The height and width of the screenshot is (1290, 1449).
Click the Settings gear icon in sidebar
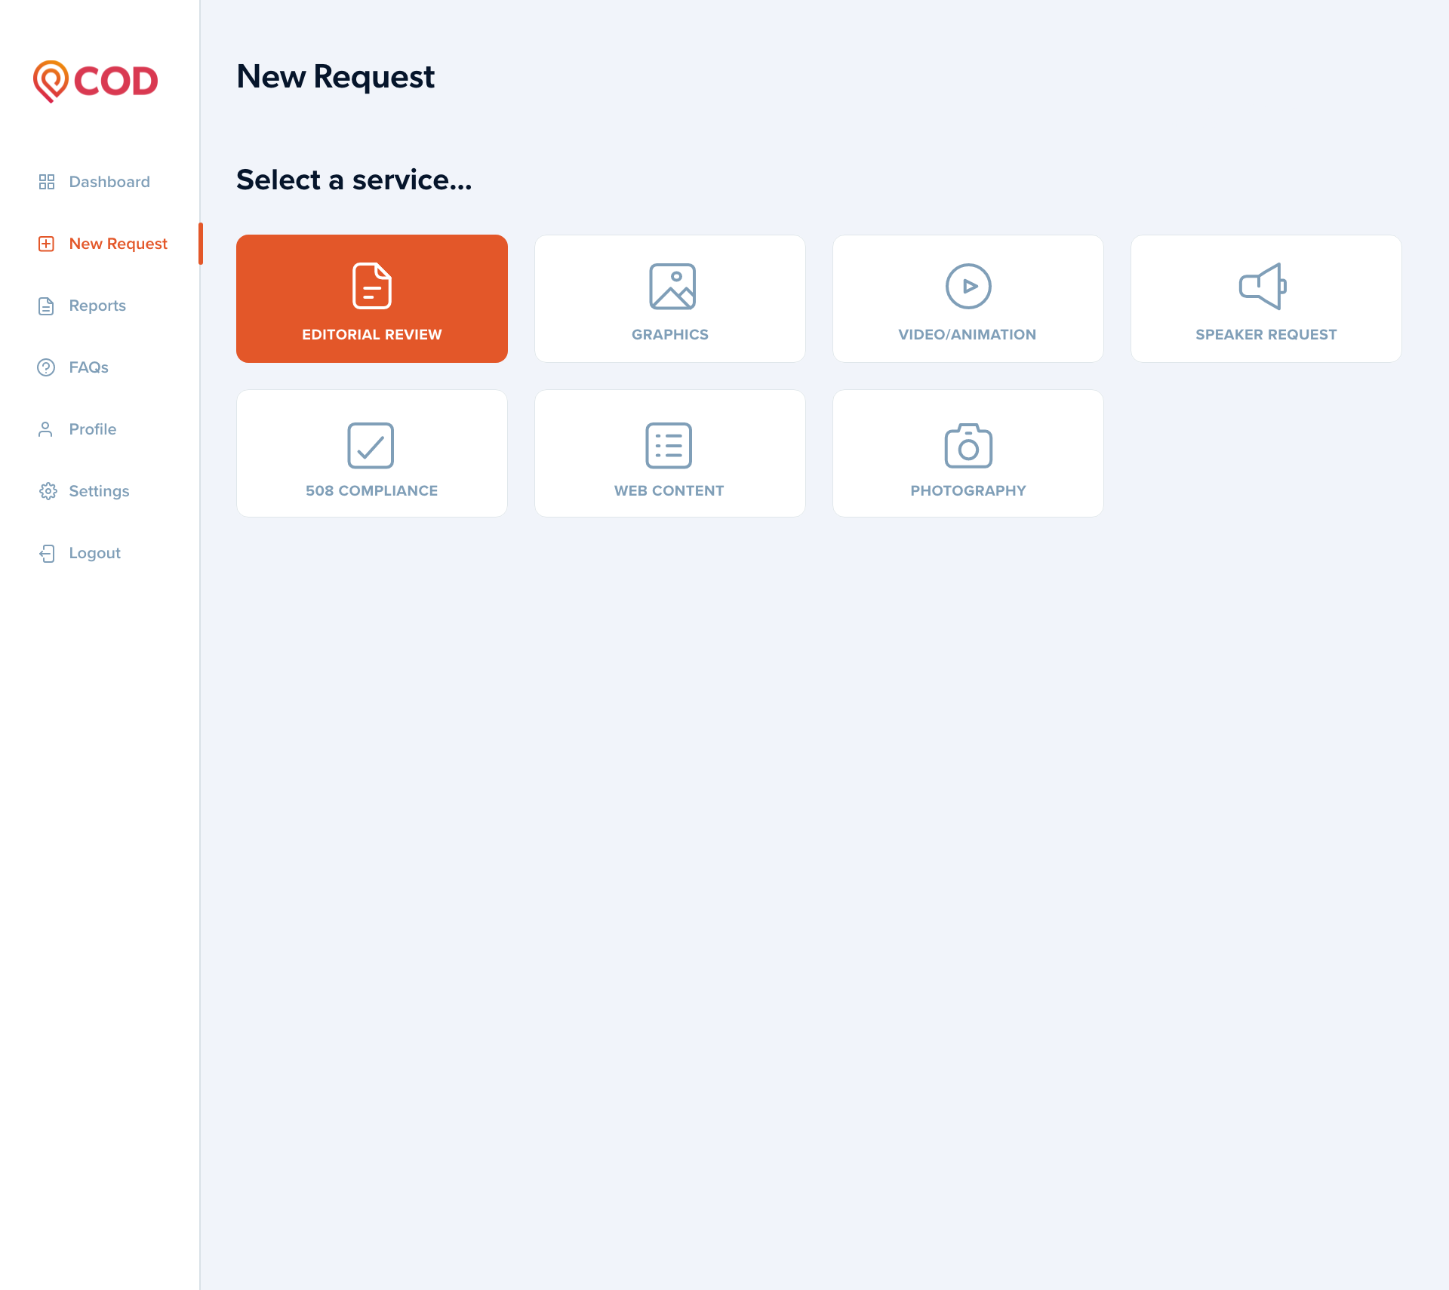tap(48, 491)
